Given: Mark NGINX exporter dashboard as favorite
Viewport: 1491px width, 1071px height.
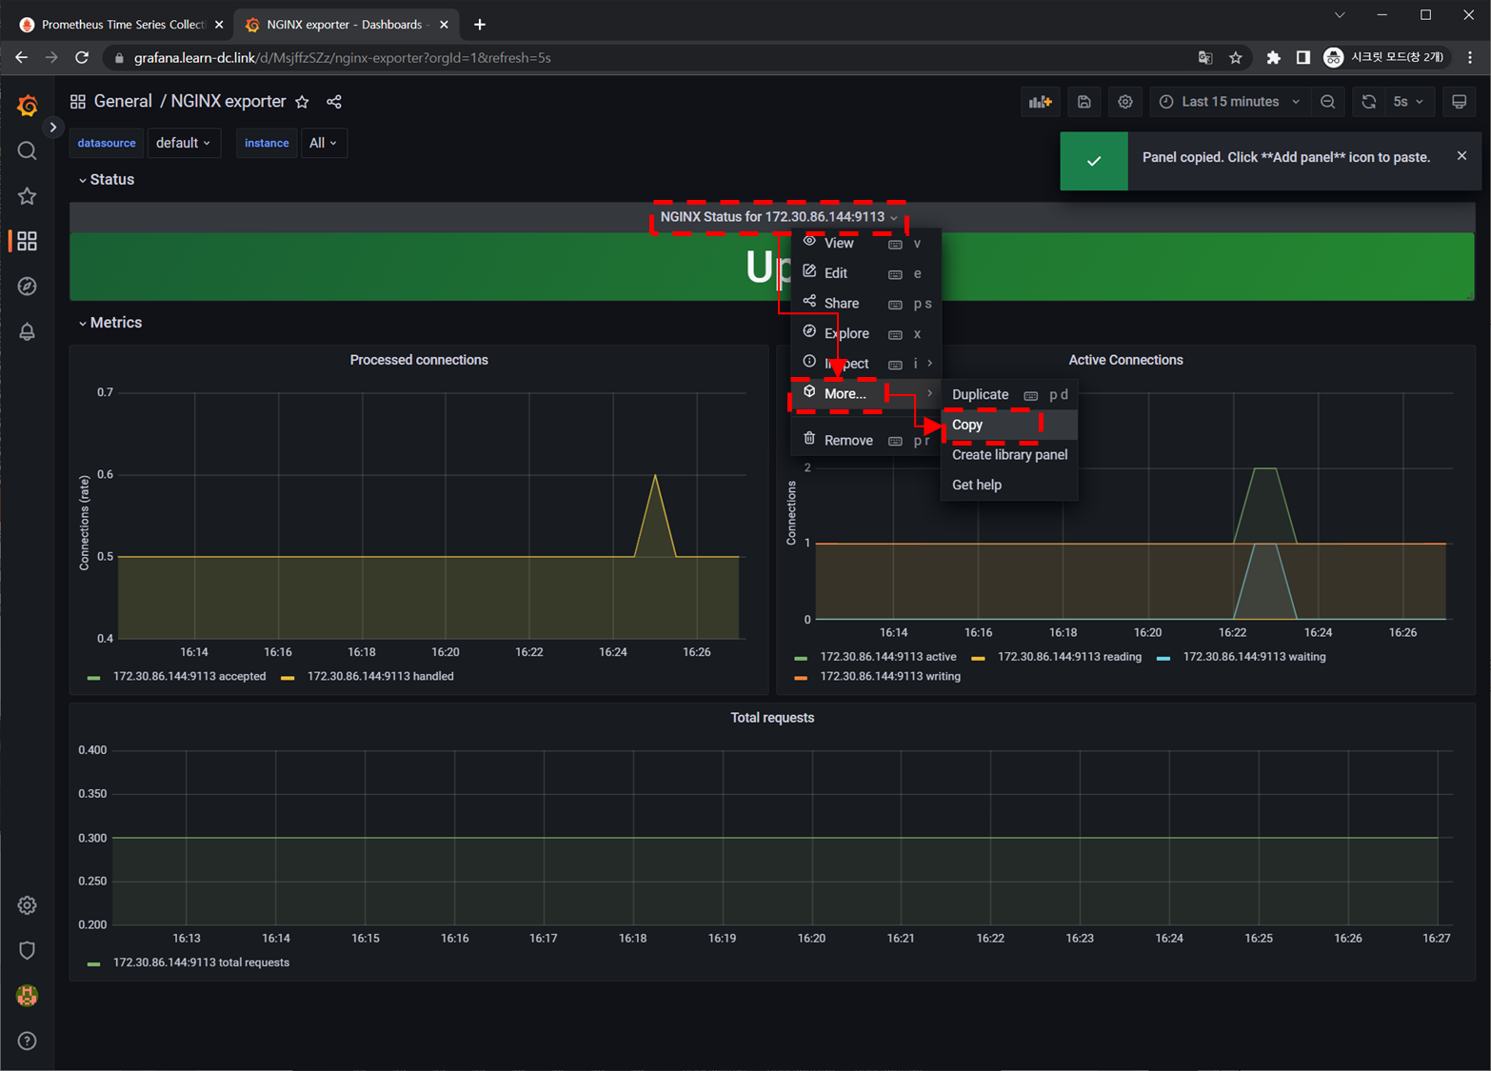Looking at the screenshot, I should 302,102.
